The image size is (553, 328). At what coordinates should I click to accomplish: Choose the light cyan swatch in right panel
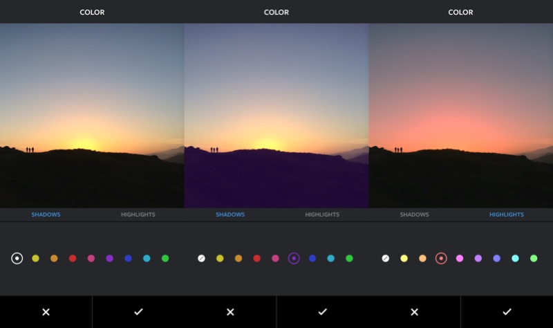point(515,258)
